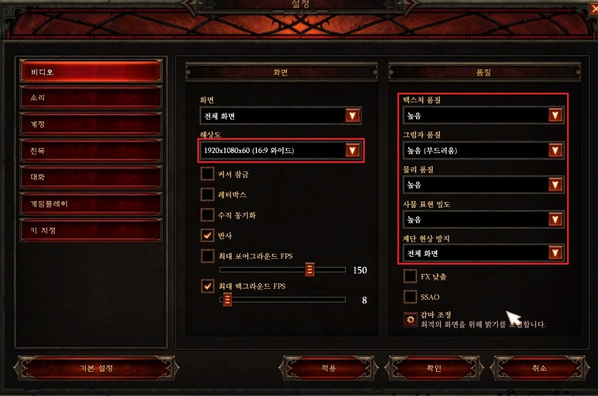This screenshot has height=396, width=598.
Task: Toggle the low FX (FX 낮춤) checkbox
Action: (x=410, y=276)
